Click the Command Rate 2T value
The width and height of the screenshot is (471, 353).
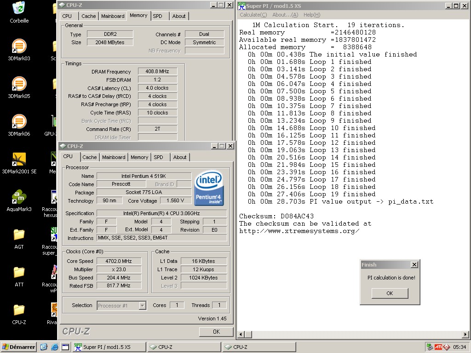pyautogui.click(x=157, y=129)
